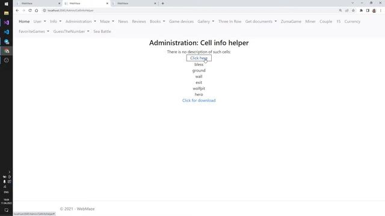Screen dimensions: 385x216
Task: Open the Reviews page
Action: coord(139,22)
